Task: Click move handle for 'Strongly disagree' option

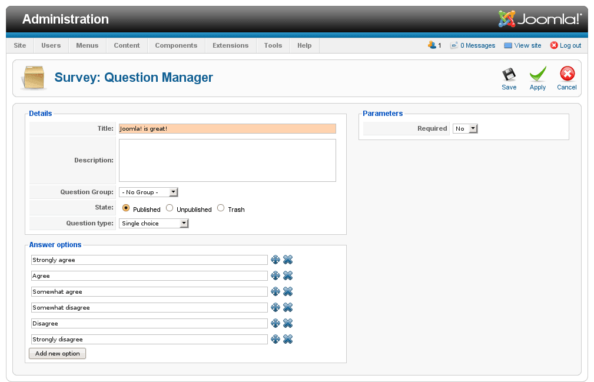Action: (275, 339)
